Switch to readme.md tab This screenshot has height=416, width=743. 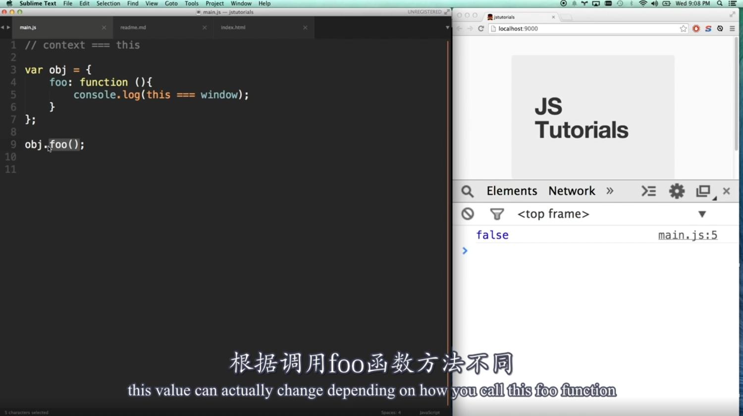pos(133,28)
